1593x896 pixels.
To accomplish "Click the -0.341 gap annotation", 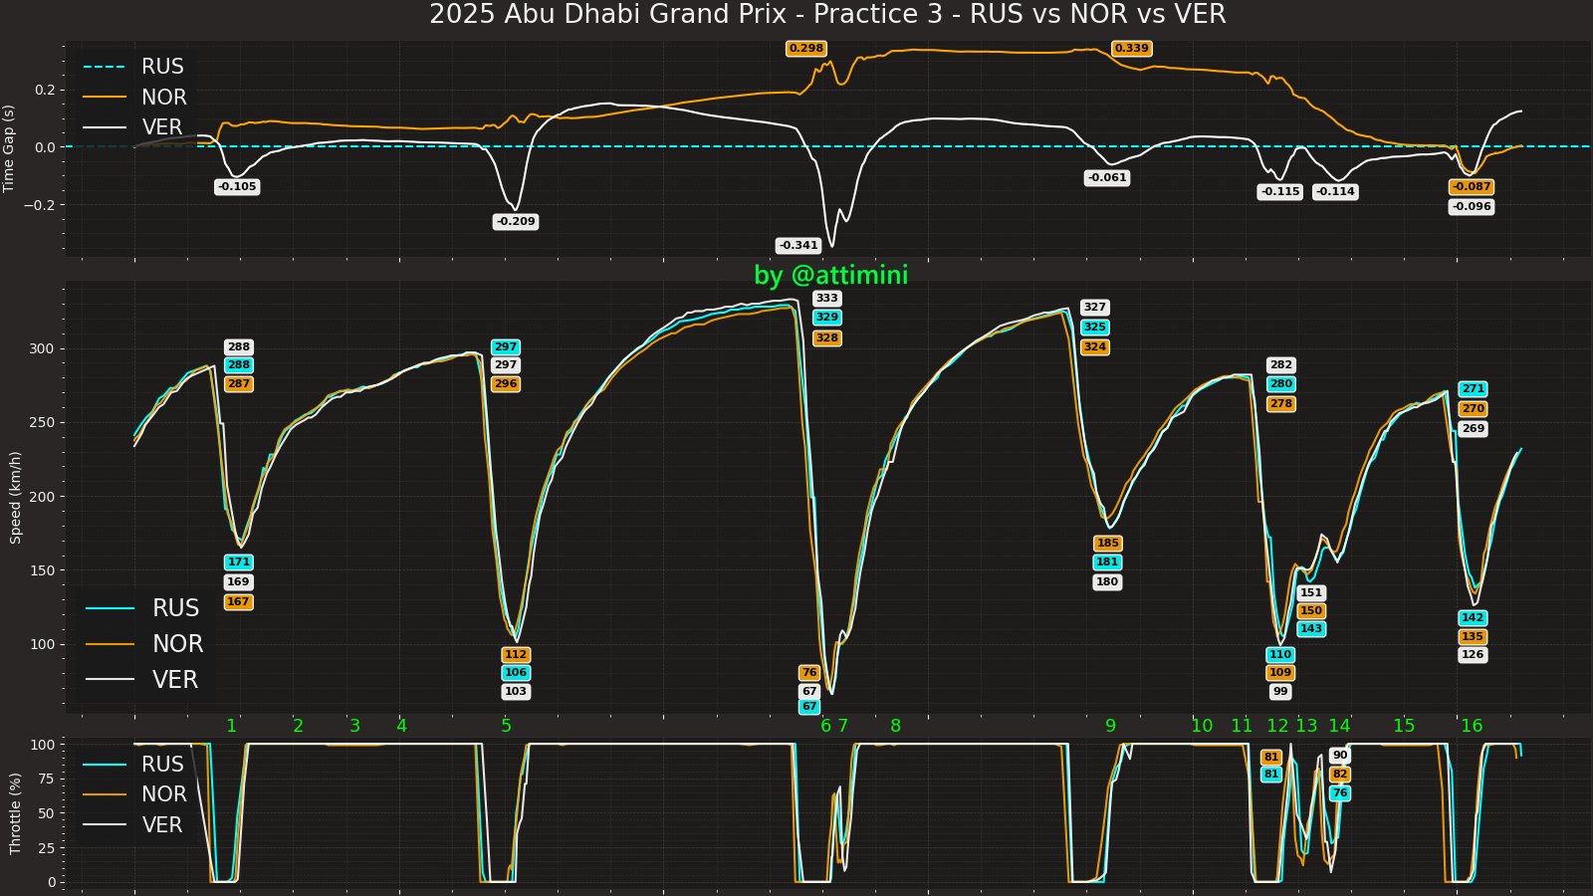I will pos(798,246).
